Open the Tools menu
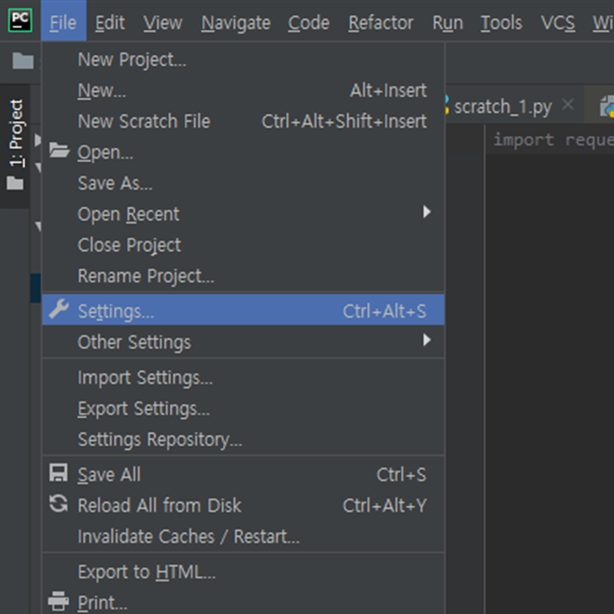 [x=501, y=22]
